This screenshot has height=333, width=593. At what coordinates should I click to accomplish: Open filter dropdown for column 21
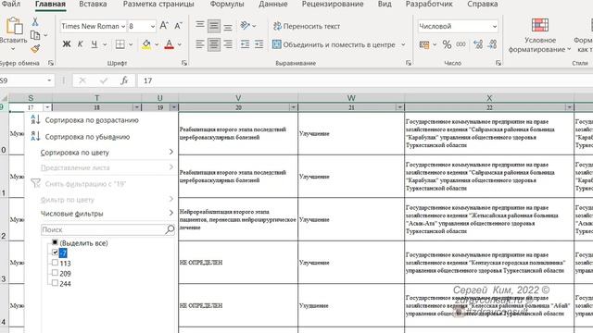point(399,107)
